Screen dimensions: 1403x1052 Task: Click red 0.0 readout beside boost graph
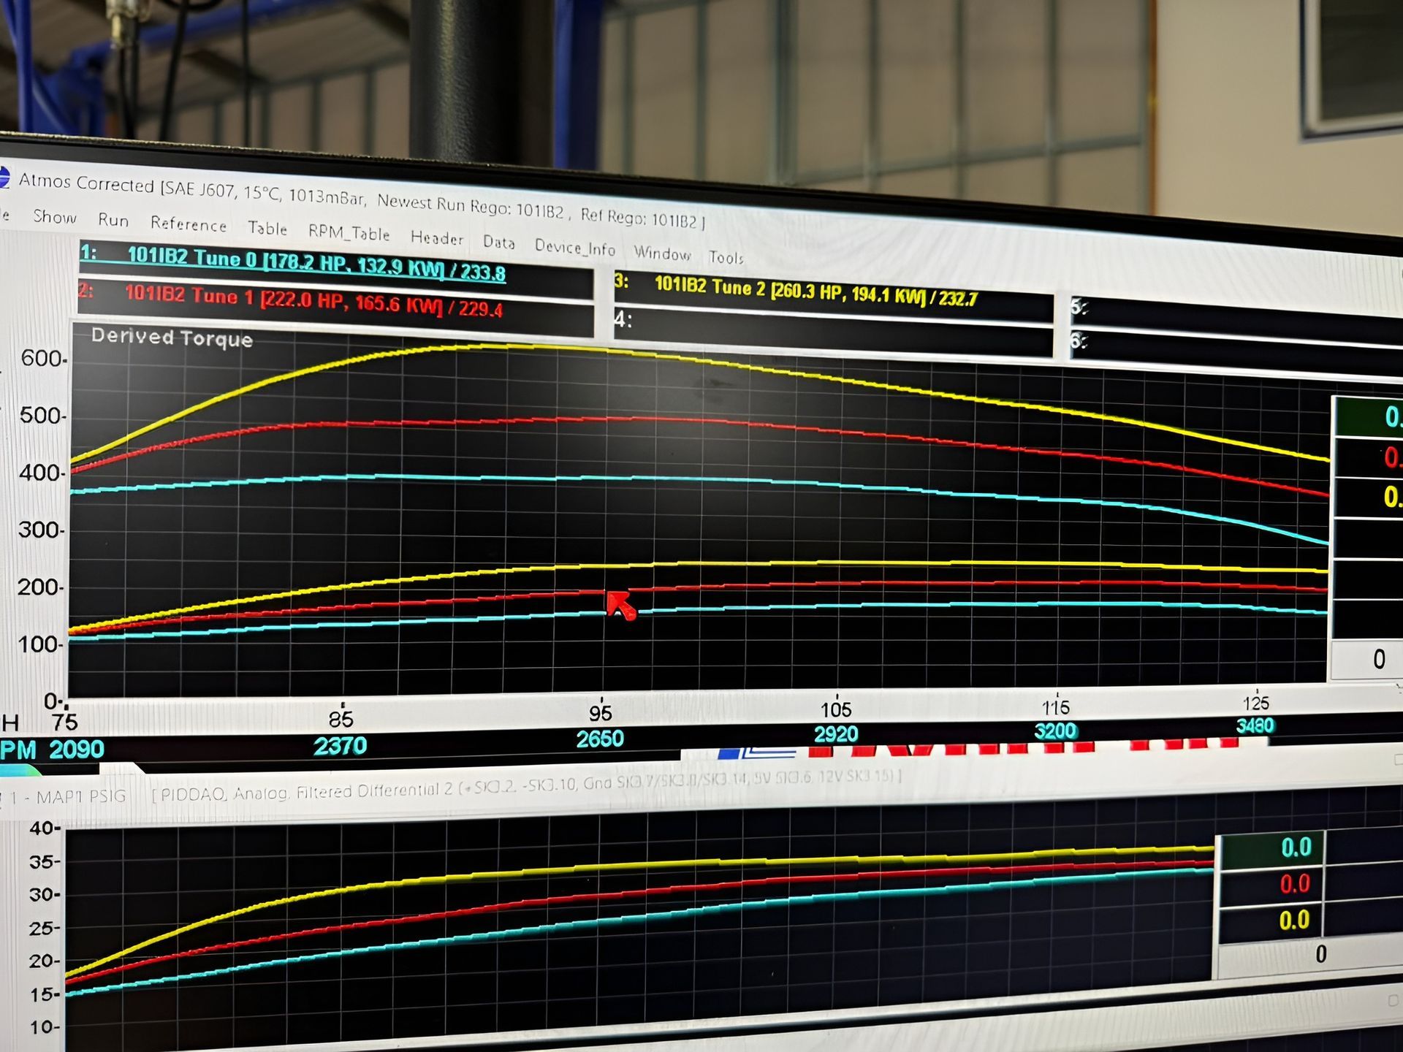(1293, 885)
